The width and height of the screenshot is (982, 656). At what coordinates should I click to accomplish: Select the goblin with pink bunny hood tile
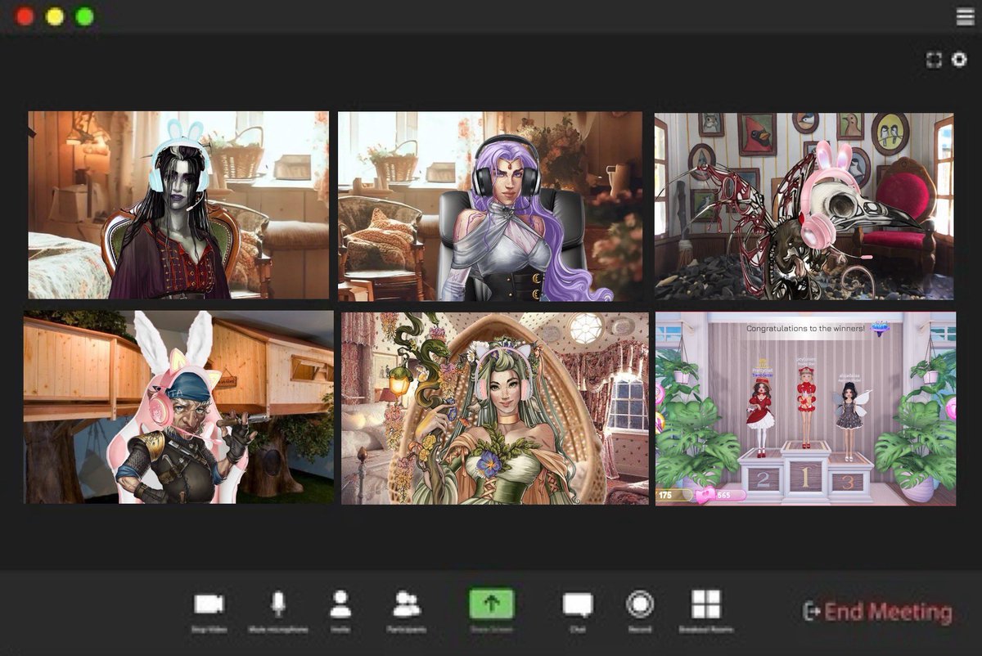[x=178, y=407]
